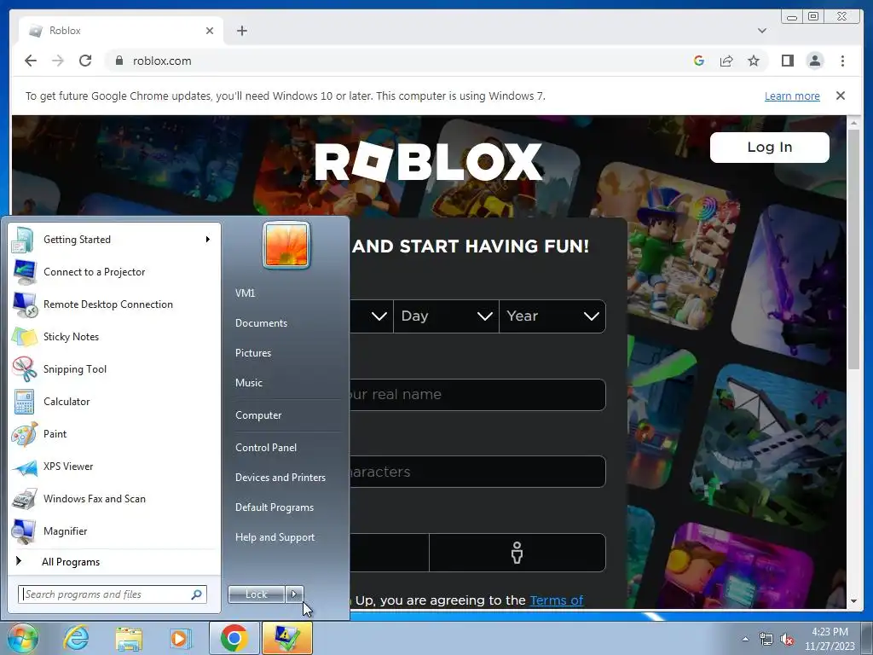Image resolution: width=873 pixels, height=655 pixels.
Task: Show hidden tray icons arrow
Action: [745, 639]
